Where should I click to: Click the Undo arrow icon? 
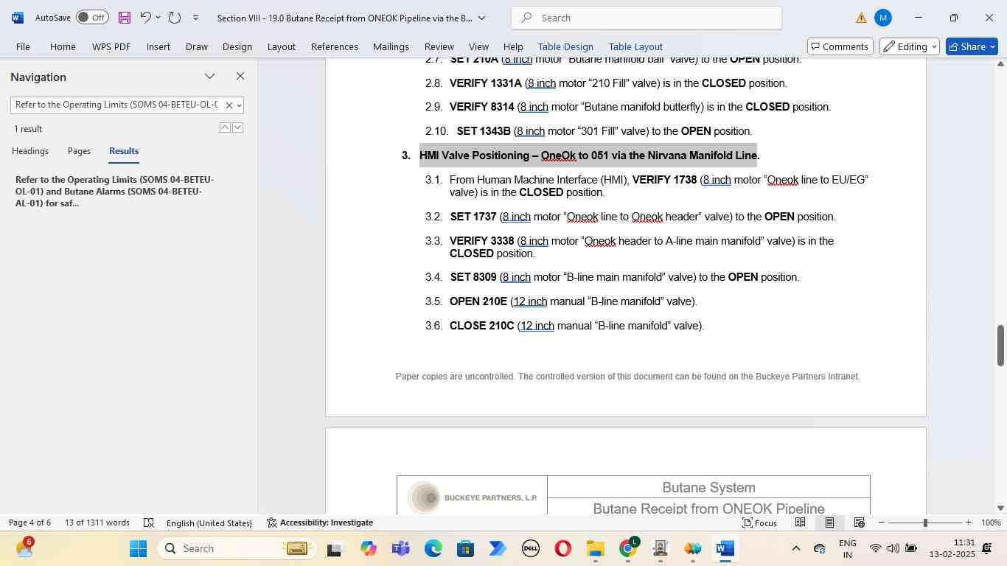tap(146, 18)
